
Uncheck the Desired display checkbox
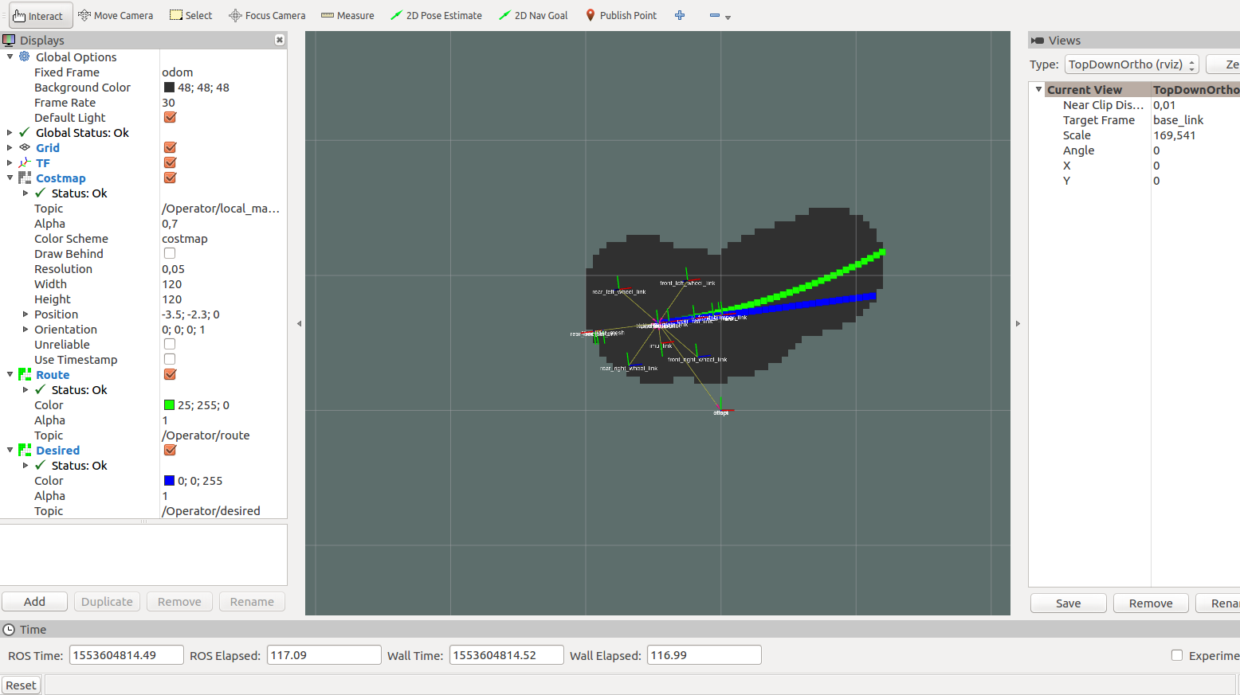point(170,450)
